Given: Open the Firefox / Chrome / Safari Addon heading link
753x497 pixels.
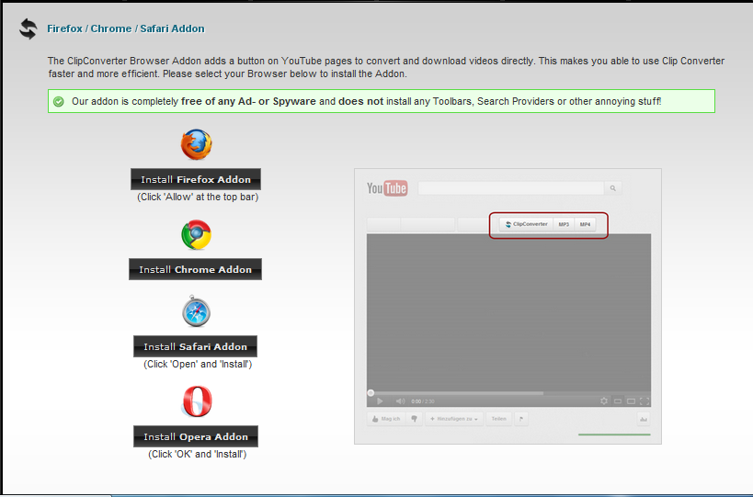Looking at the screenshot, I should pos(126,28).
